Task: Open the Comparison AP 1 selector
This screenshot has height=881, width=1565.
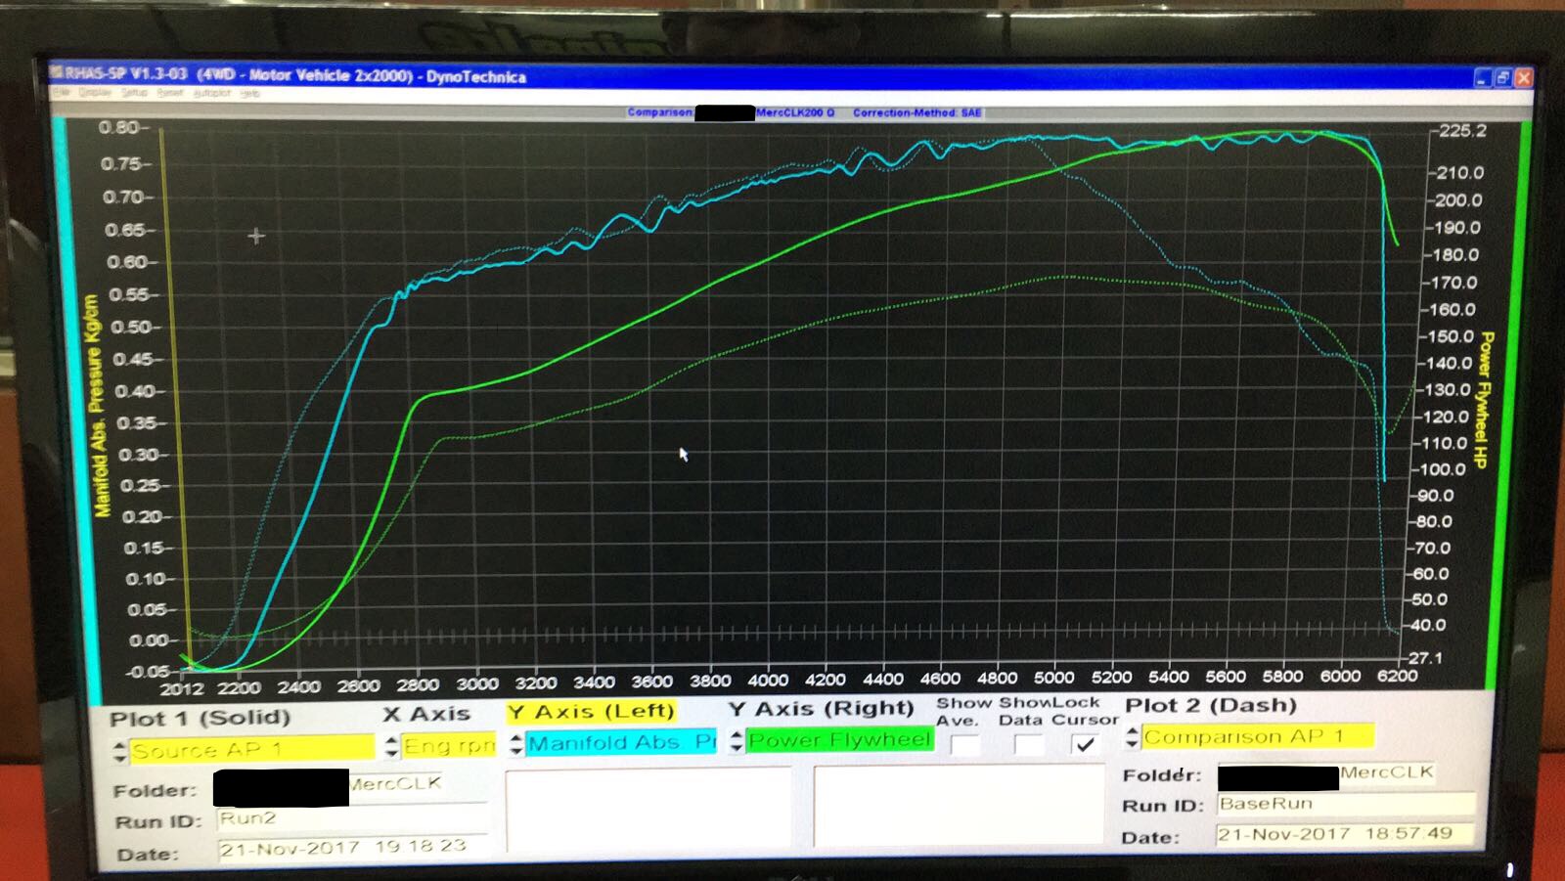Action: pos(1258,736)
